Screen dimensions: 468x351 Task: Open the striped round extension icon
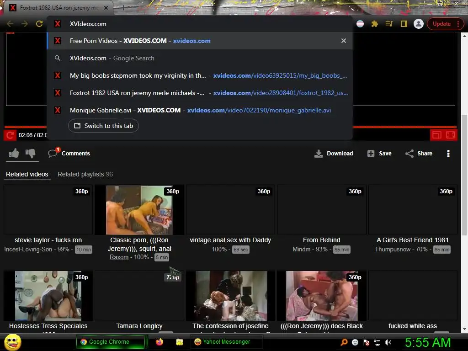[360, 24]
